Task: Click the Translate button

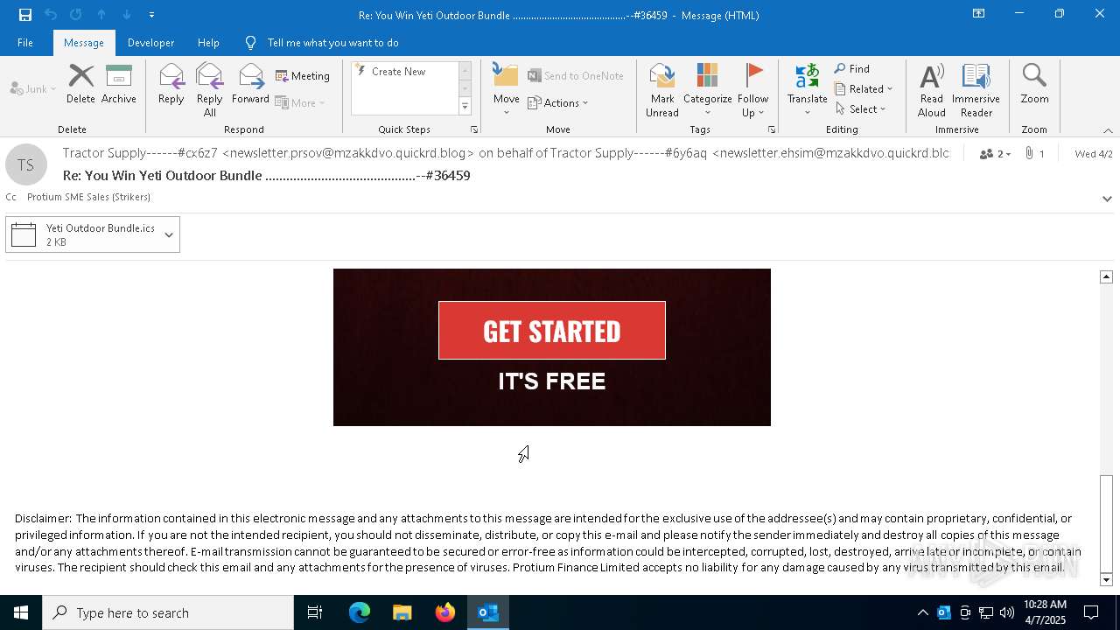Action: (807, 89)
